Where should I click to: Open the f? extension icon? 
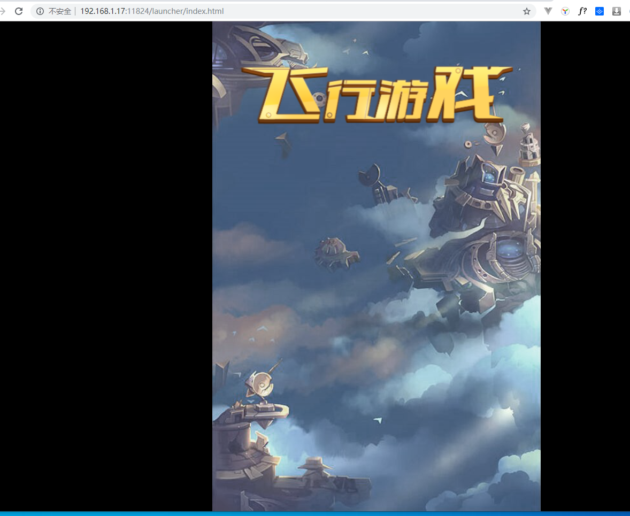[582, 11]
